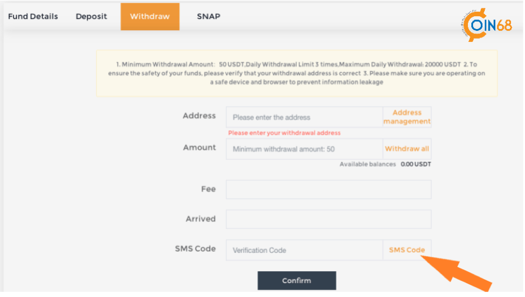The image size is (525, 297).
Task: Switch to the Deposit tab
Action: tap(91, 16)
